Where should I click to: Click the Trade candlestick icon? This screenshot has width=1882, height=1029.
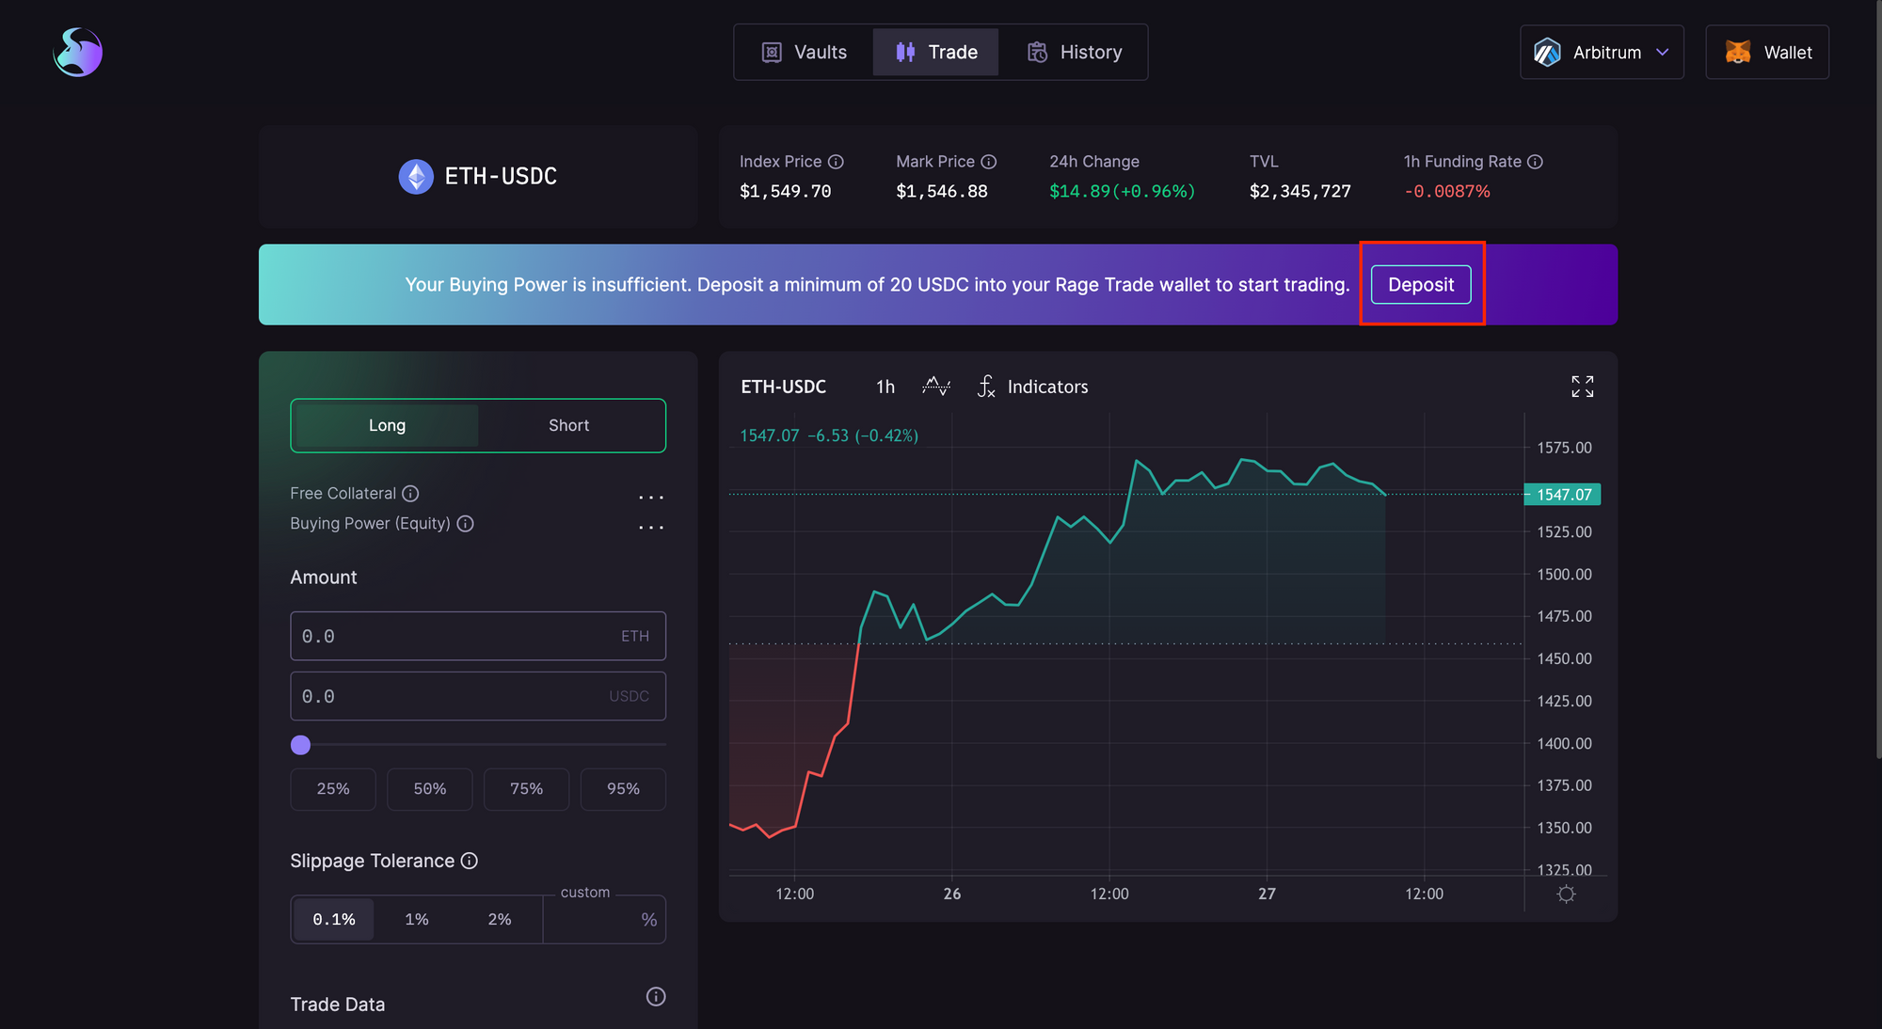(x=905, y=53)
